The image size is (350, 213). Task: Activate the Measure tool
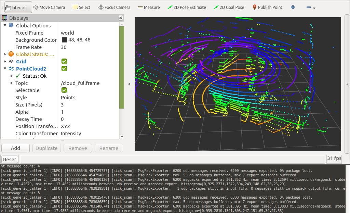point(148,7)
